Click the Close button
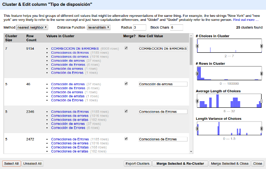 click(258, 164)
